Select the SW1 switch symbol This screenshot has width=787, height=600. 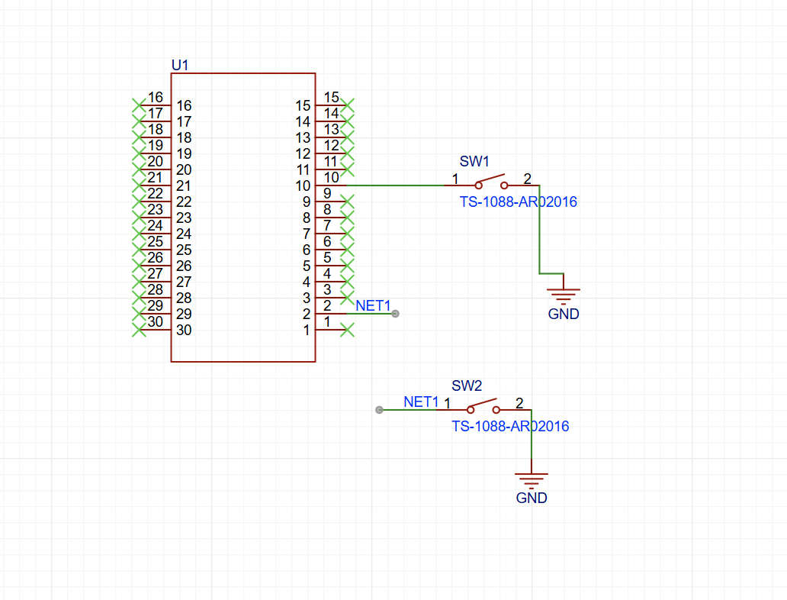coord(491,182)
